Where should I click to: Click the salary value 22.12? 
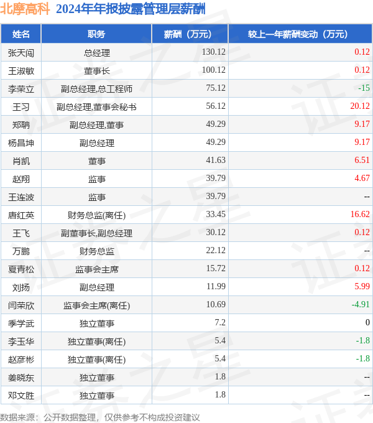pos(216,251)
